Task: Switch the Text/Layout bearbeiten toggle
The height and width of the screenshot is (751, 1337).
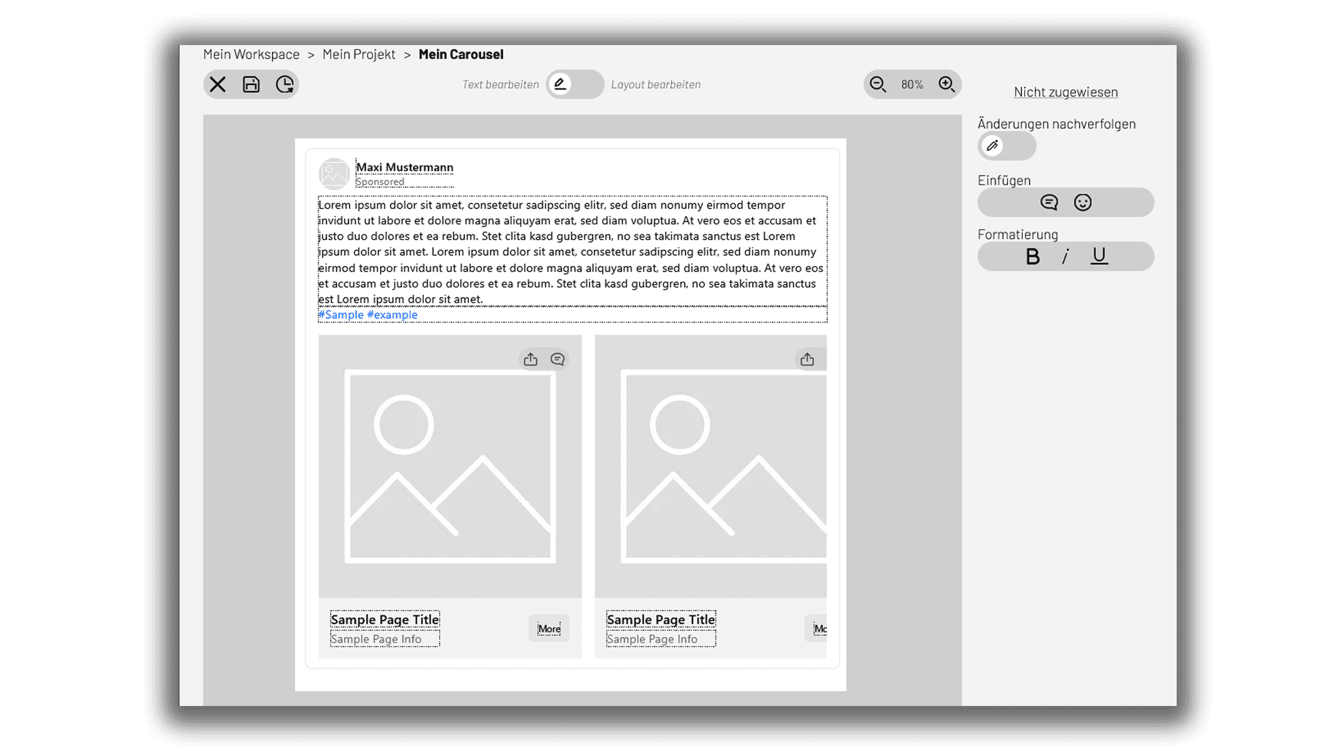Action: tap(574, 84)
